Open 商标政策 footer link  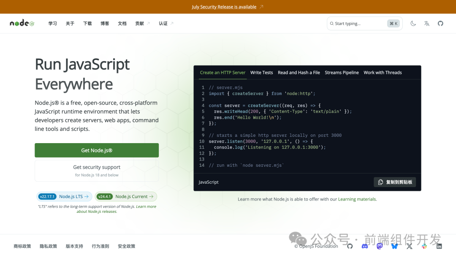point(22,246)
